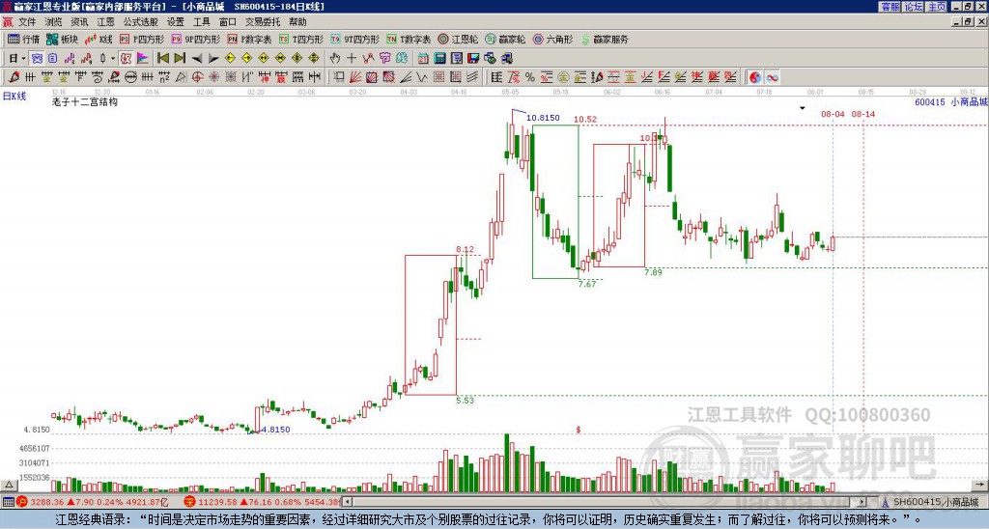
Task: Select the red pencil drawing tool
Action: [x=14, y=77]
